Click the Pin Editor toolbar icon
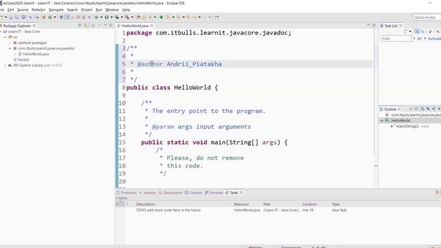Viewport: 441px width, 248px height. pos(216,17)
